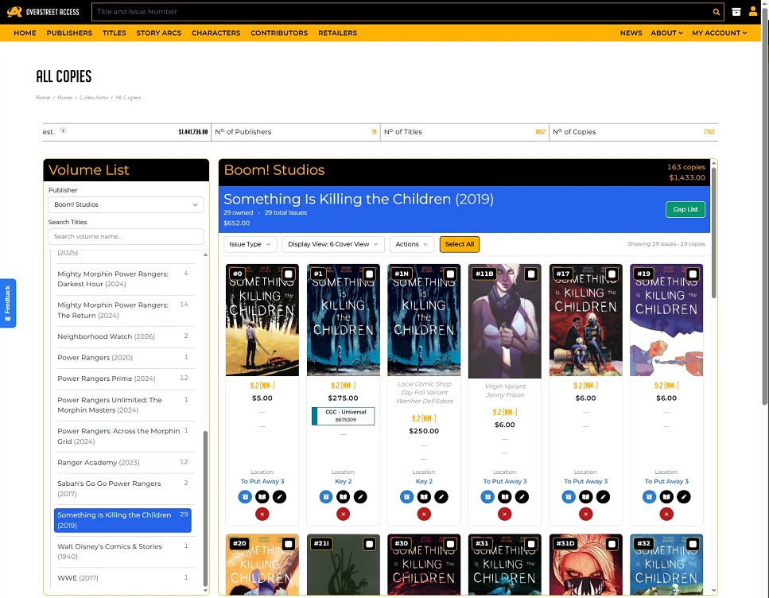Edit issue #0 with the pencil icon
The width and height of the screenshot is (769, 598).
280,497
